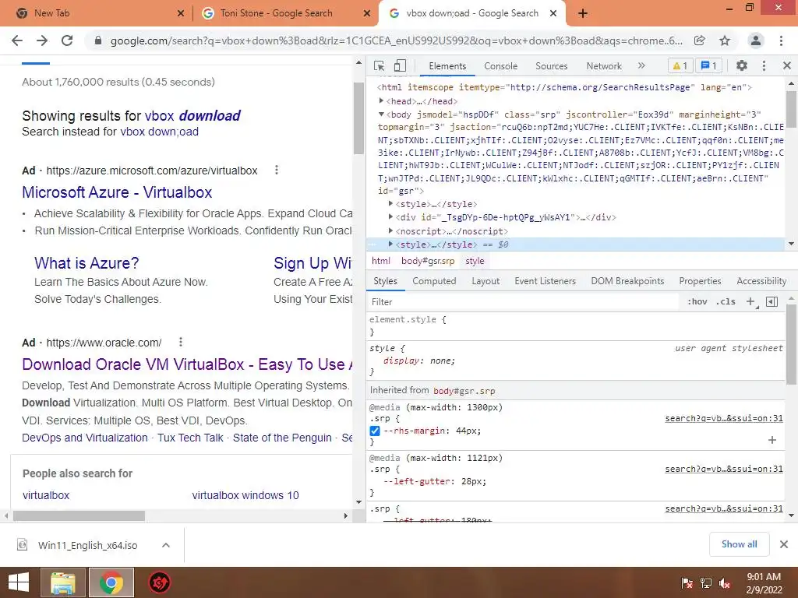Click virtualbox windows 10 related search
The width and height of the screenshot is (798, 598).
click(245, 494)
